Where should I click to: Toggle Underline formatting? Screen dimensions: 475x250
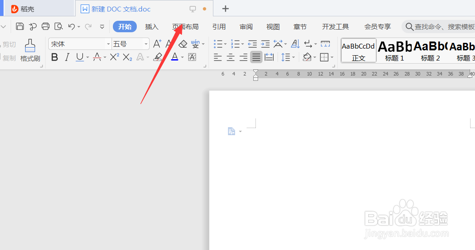tap(80, 57)
